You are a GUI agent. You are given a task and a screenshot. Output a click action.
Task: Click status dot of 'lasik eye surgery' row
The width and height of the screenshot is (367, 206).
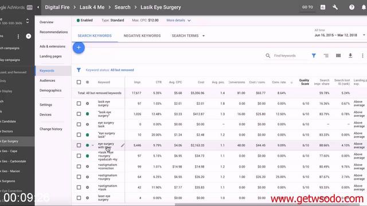(87, 103)
